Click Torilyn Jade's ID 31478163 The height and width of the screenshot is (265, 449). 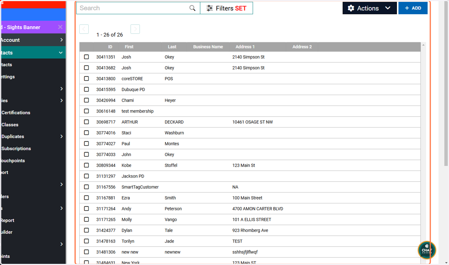click(x=106, y=241)
